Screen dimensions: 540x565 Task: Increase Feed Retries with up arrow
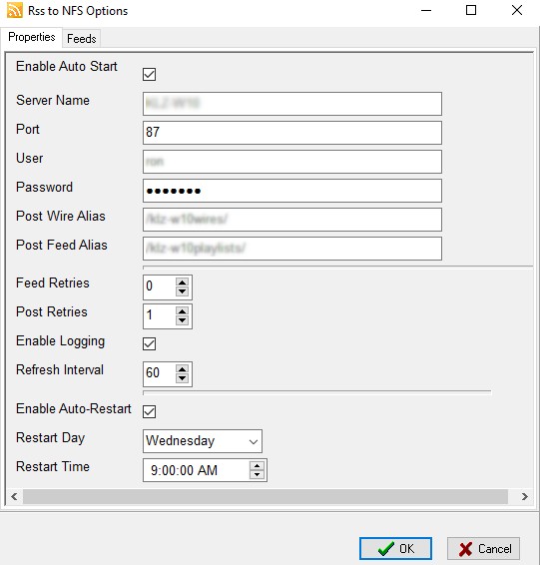(x=183, y=282)
